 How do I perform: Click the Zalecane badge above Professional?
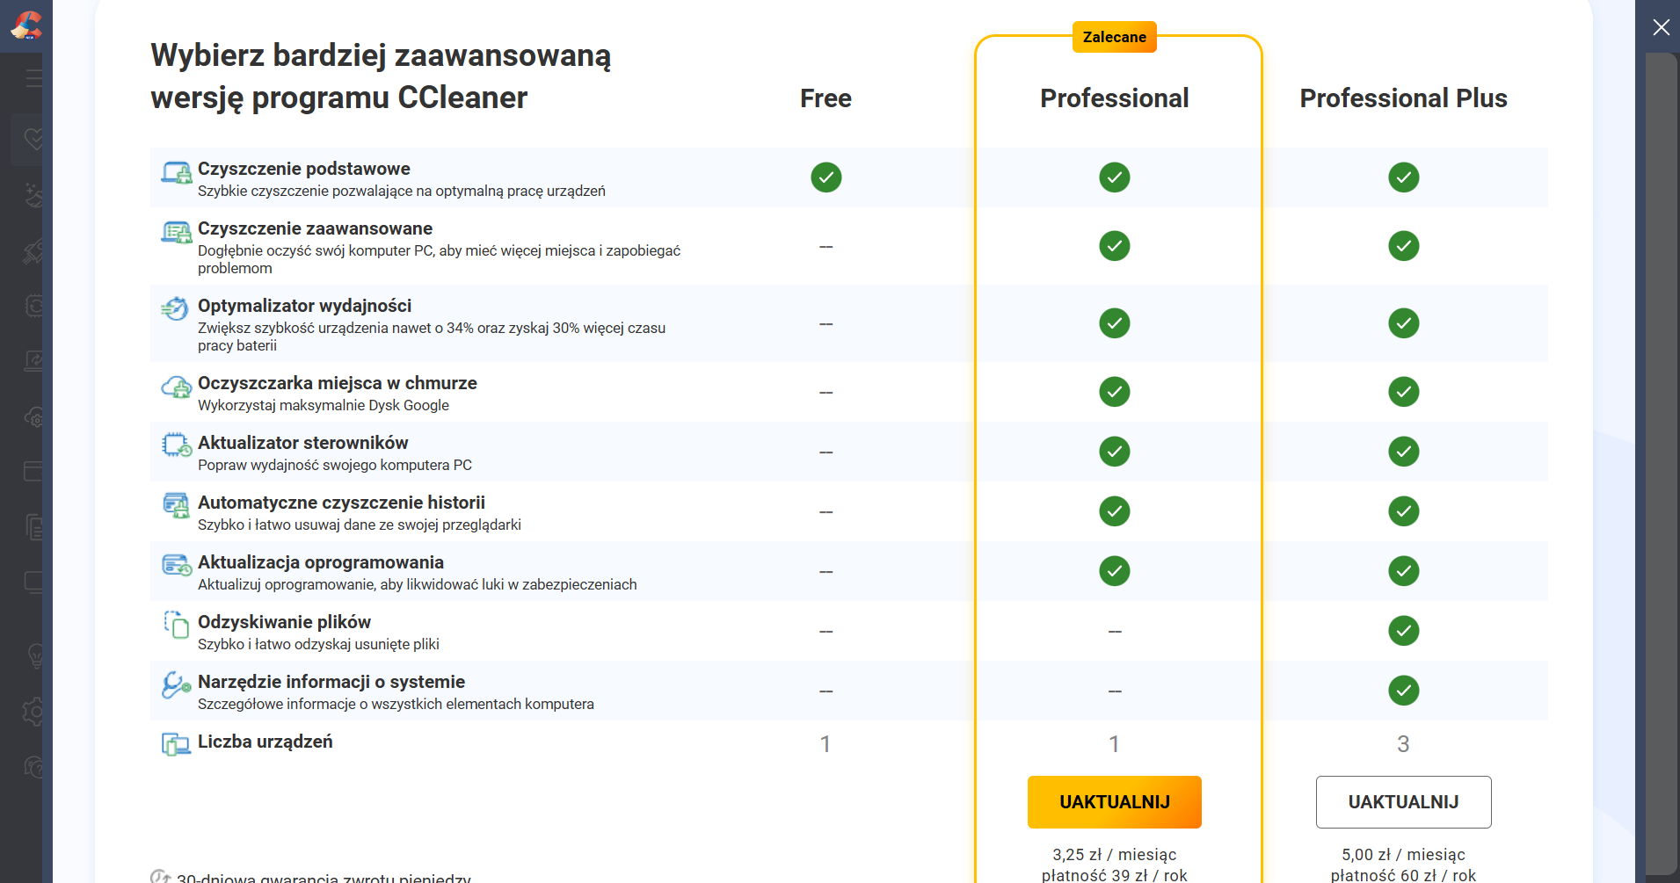1114,37
